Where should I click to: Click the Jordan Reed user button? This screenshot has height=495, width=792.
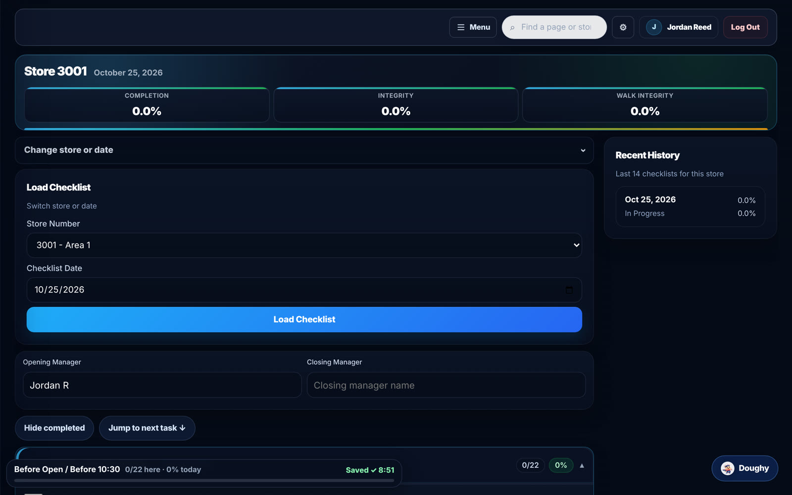pos(678,27)
